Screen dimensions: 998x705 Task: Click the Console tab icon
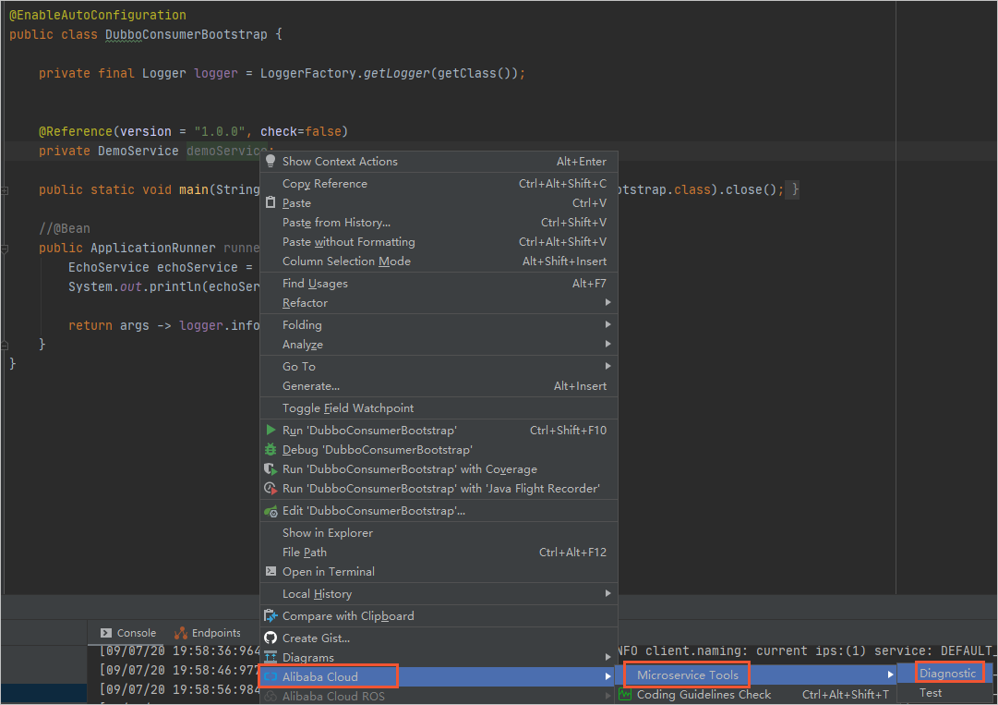(105, 633)
